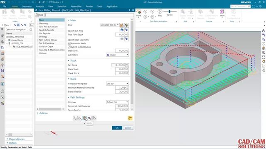Select Geometry in dialog navigation list
The height and width of the screenshot is (149, 266).
pos(44,23)
